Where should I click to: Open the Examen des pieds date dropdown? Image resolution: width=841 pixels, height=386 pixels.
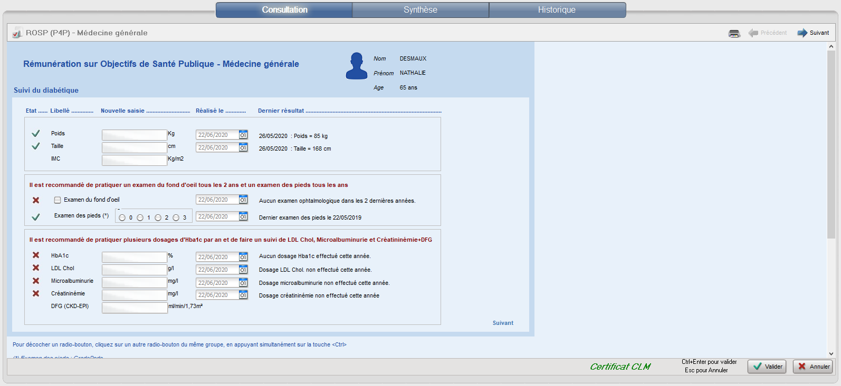click(243, 216)
